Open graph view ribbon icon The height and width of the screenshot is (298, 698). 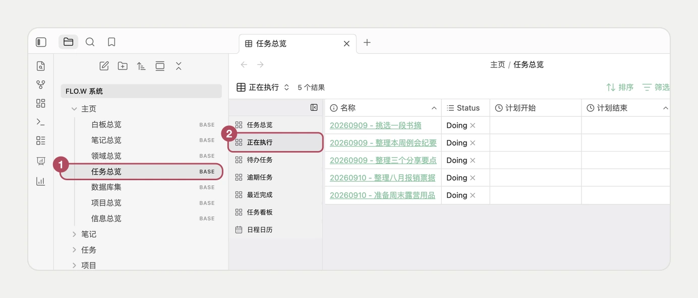tap(41, 85)
